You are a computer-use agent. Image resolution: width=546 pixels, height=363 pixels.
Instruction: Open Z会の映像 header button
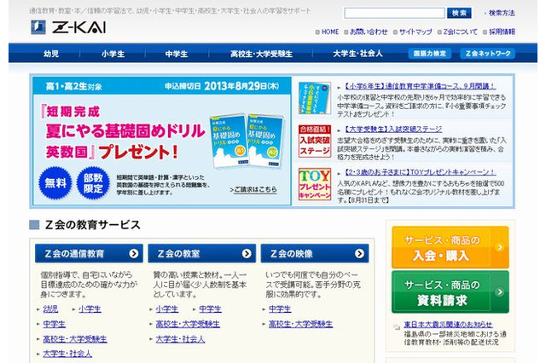[315, 253]
